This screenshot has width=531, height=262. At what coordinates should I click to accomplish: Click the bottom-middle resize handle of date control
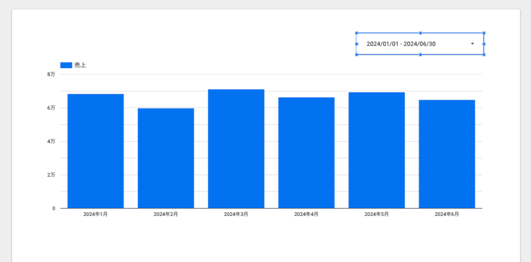coord(420,54)
